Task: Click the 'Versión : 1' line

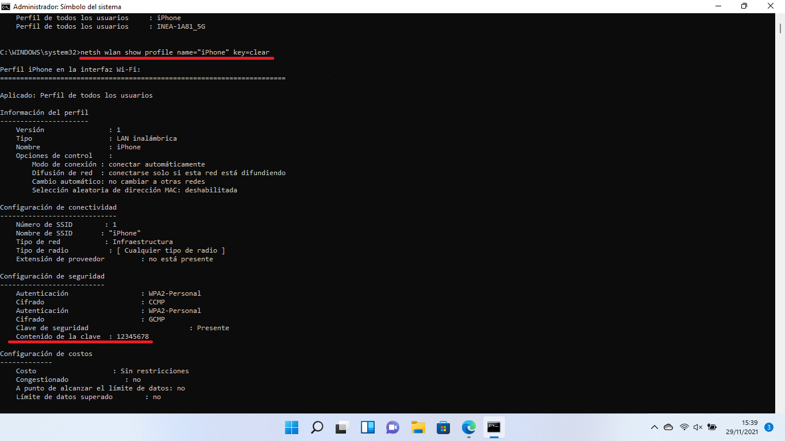Action: tap(68, 130)
